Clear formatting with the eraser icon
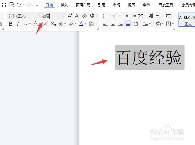Viewport: 195px width, 145px height. tap(85, 16)
